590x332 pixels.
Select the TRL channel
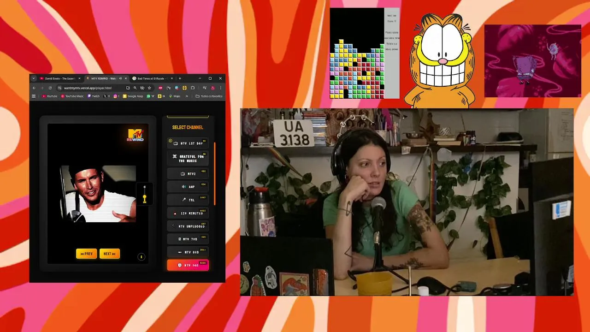188,200
